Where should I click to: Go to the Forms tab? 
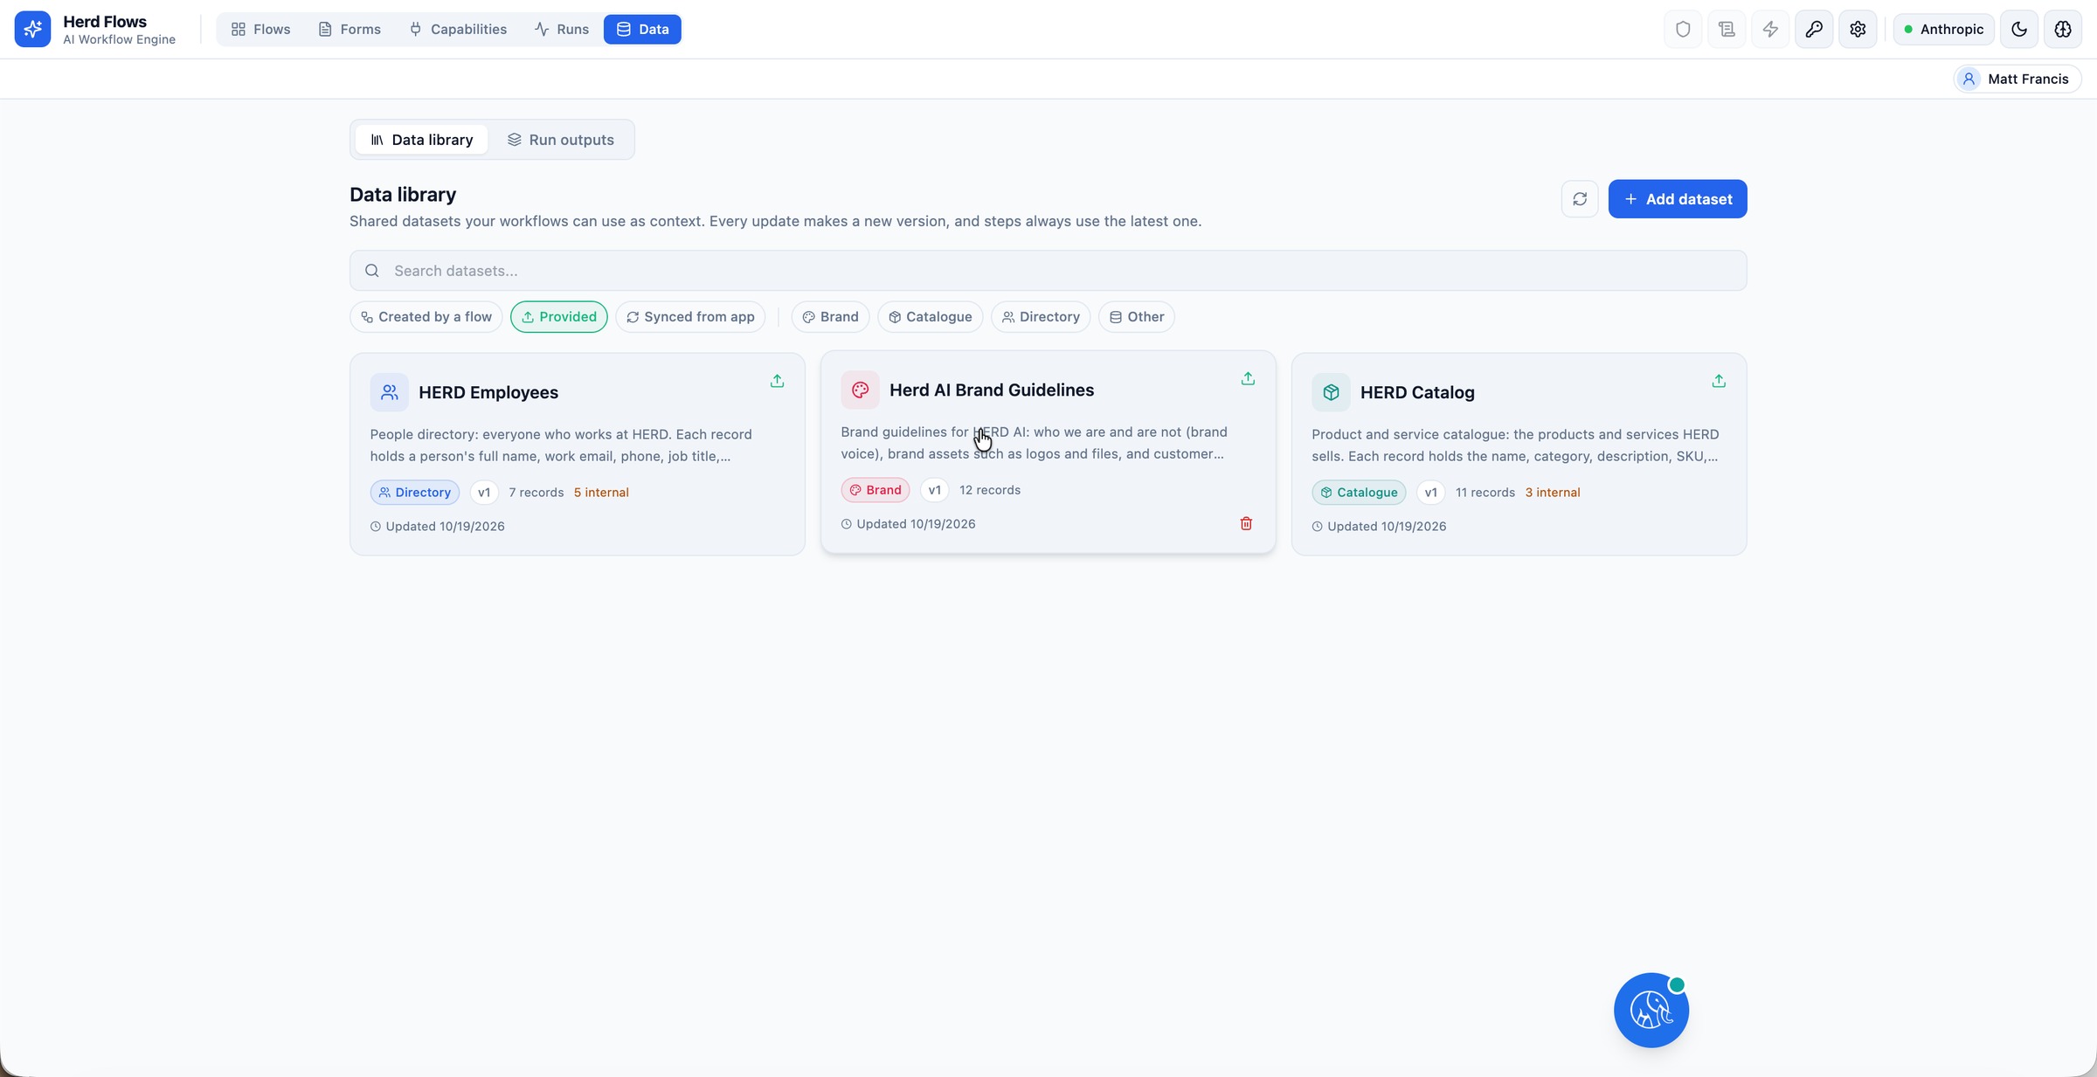coord(349,29)
